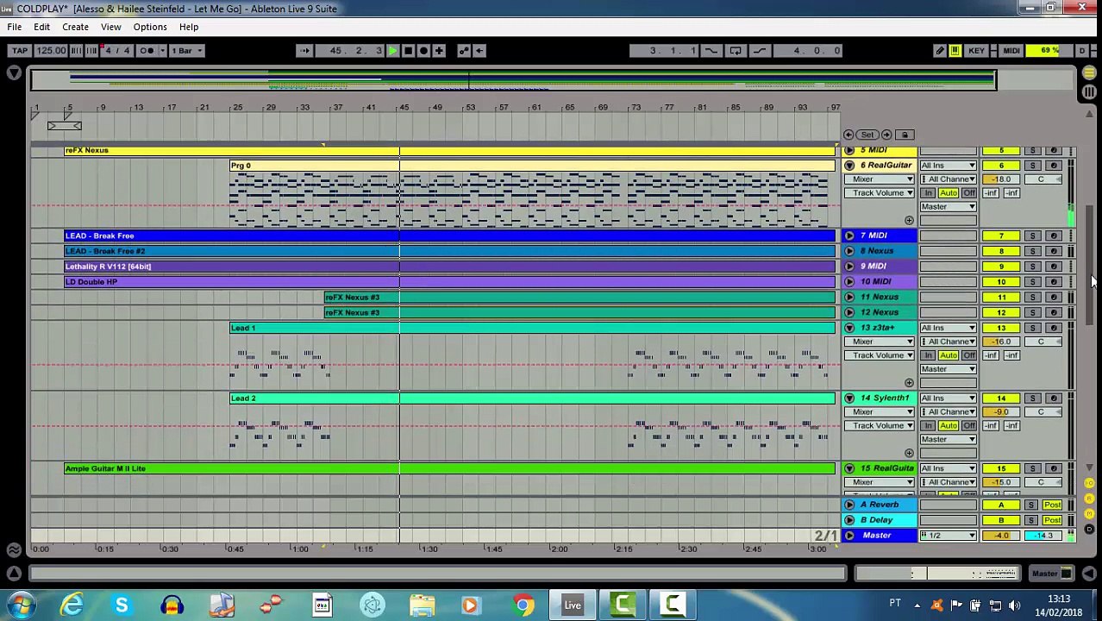Open the Help menu
Screen dimensions: 1102x621
pos(189,27)
